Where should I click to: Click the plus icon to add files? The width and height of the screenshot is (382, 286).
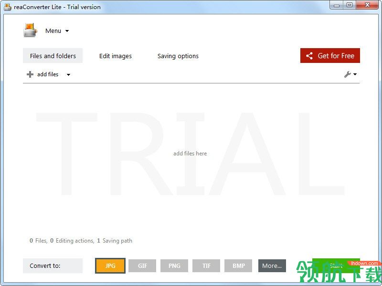pos(30,74)
